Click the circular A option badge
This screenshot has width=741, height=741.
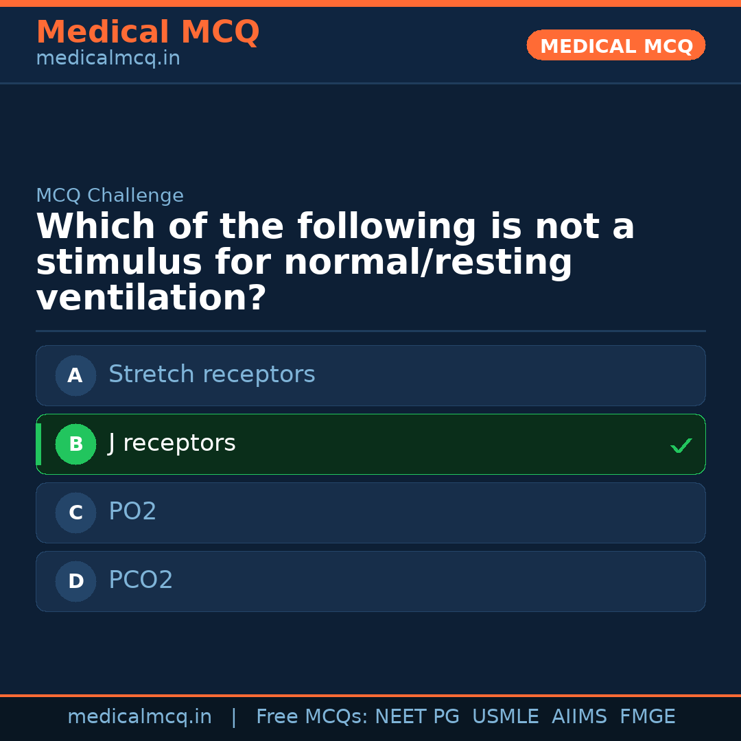pyautogui.click(x=75, y=375)
